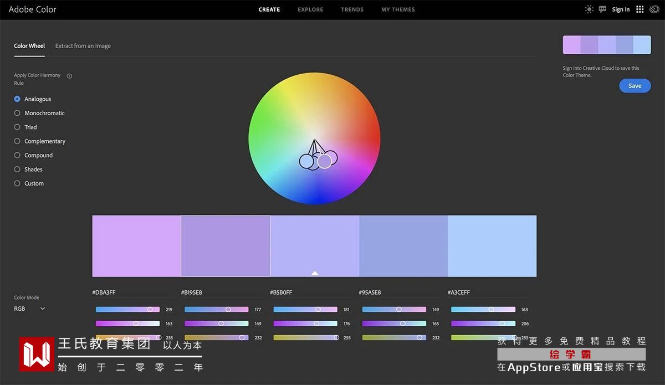Adjust the green slider under #95A5E8

[394, 324]
